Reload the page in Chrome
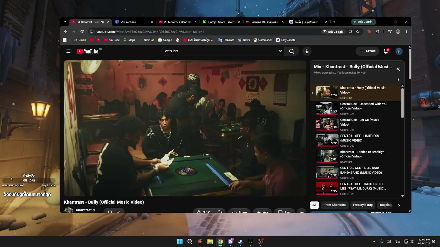The height and width of the screenshot is (247, 440). tap(82, 32)
